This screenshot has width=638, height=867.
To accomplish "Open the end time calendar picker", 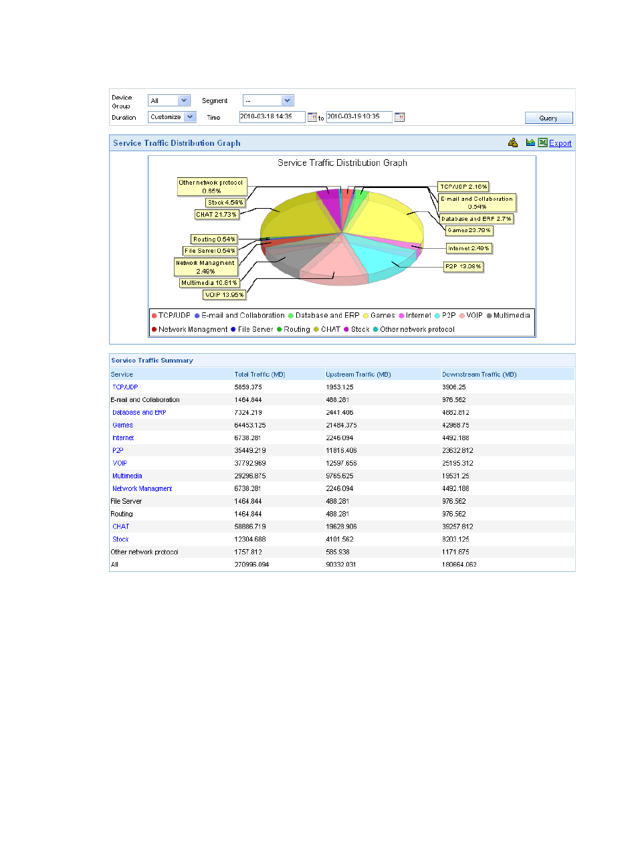I will click(399, 117).
